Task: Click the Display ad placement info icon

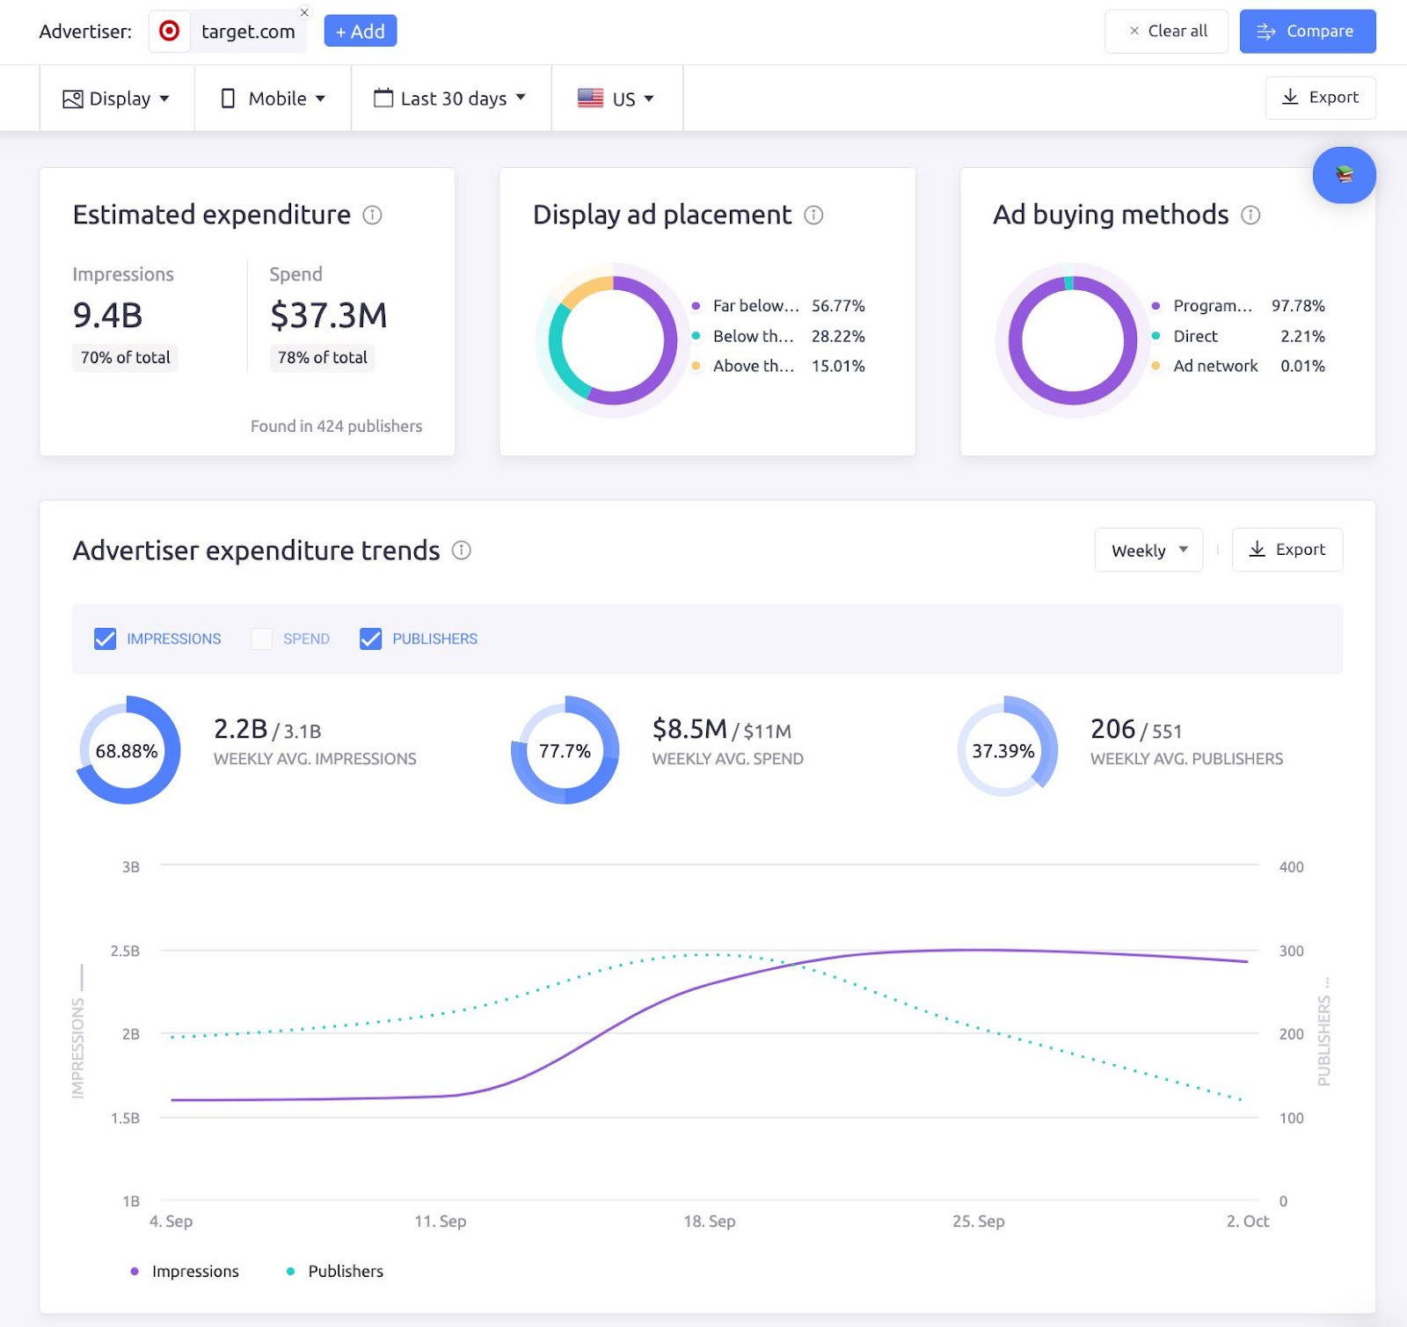Action: pos(813,215)
